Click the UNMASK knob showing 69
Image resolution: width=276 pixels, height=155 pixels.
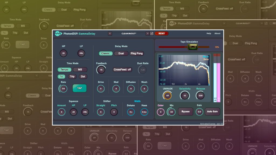point(167,96)
